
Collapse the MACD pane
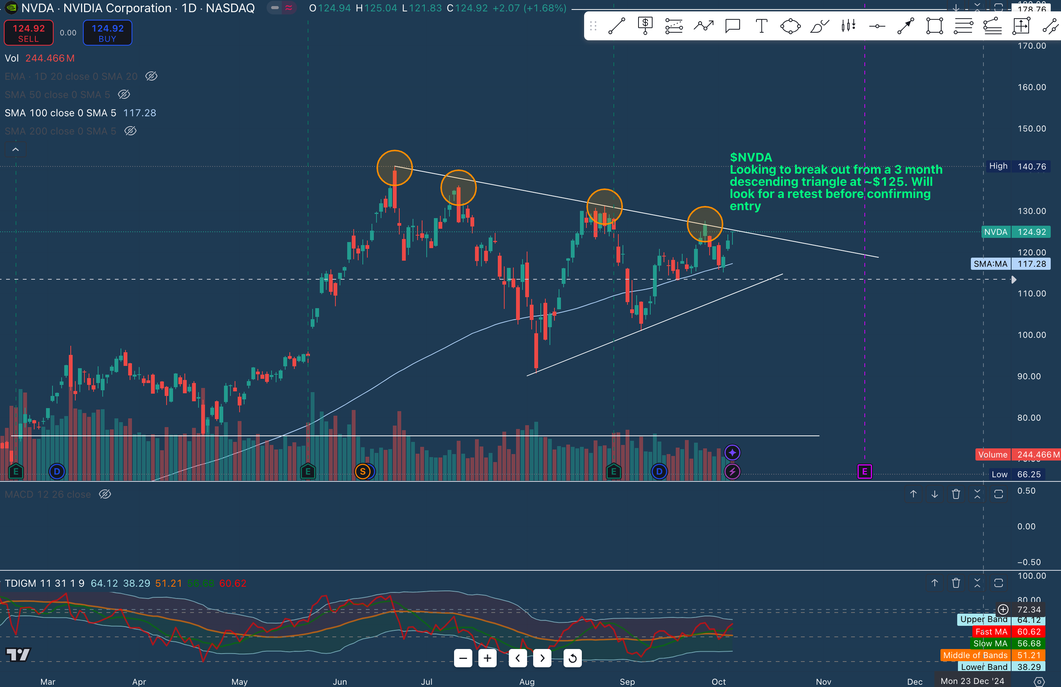[977, 494]
